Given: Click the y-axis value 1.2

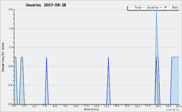Looking at the screenshot, I should pos(10,47).
